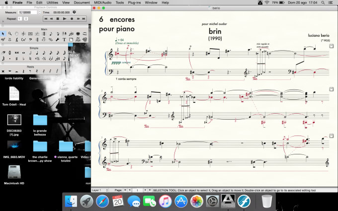The width and height of the screenshot is (338, 211).
Task: Open the Tools menu
Action: tap(120, 2)
